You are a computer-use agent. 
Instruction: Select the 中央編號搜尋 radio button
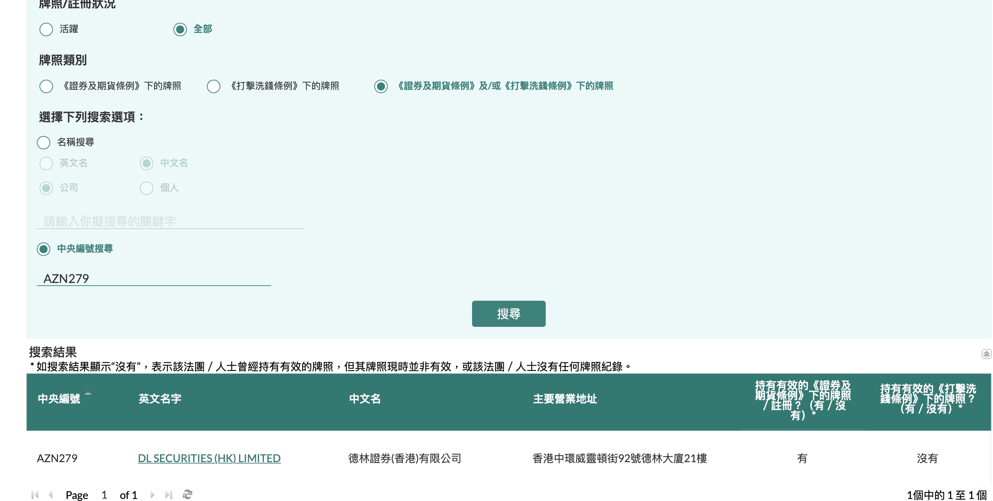[x=44, y=249]
